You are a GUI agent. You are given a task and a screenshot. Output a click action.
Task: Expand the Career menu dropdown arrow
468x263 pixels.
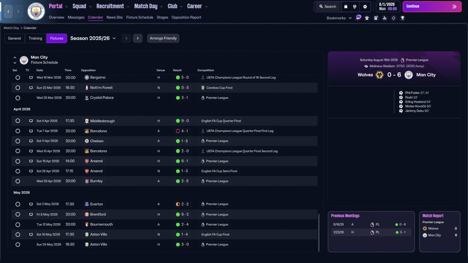pos(206,7)
